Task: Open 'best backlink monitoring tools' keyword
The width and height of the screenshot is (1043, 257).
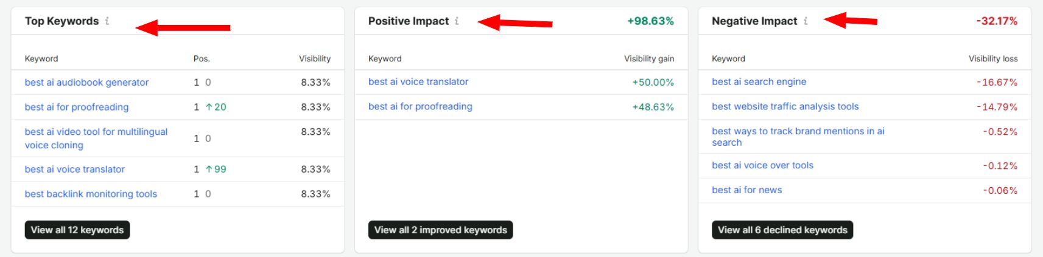Action: (91, 194)
